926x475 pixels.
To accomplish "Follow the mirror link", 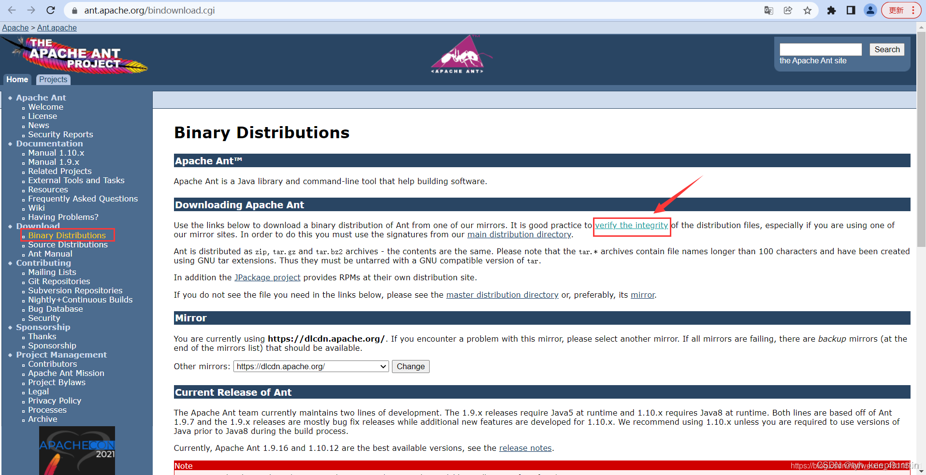I will point(643,295).
